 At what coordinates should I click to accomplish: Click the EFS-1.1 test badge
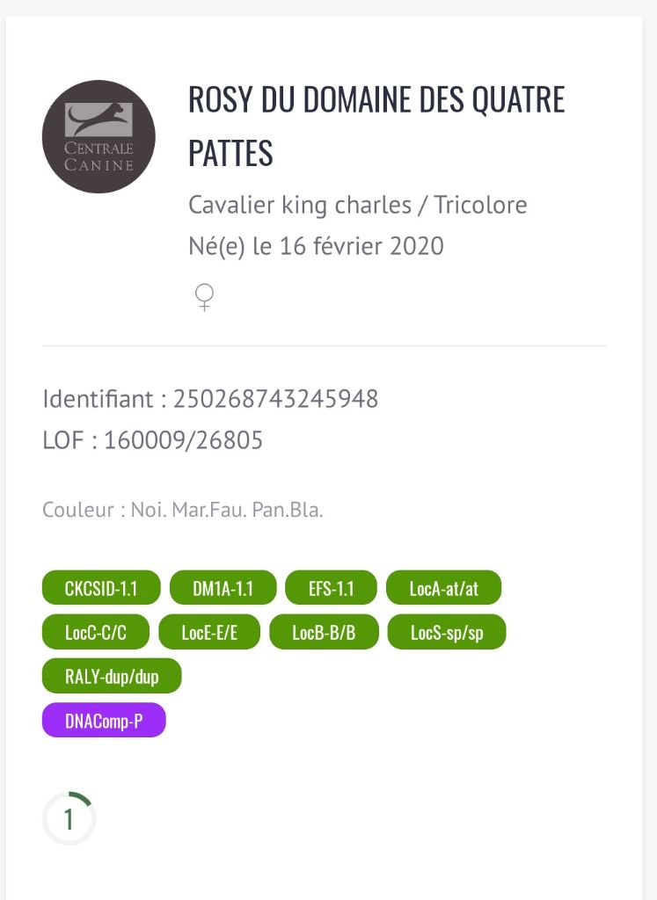[x=332, y=588]
